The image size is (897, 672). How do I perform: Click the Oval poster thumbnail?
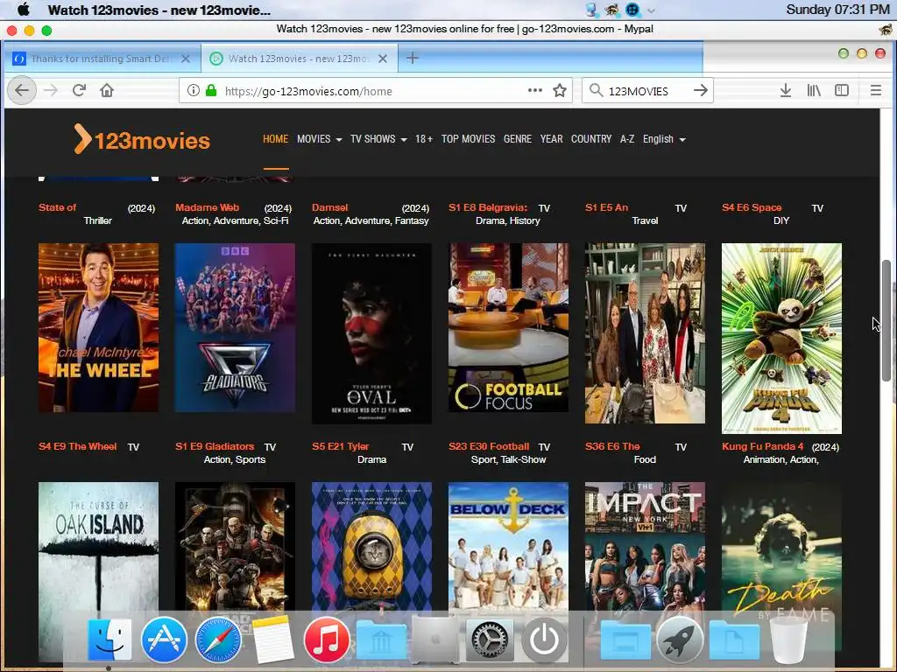pyautogui.click(x=371, y=333)
